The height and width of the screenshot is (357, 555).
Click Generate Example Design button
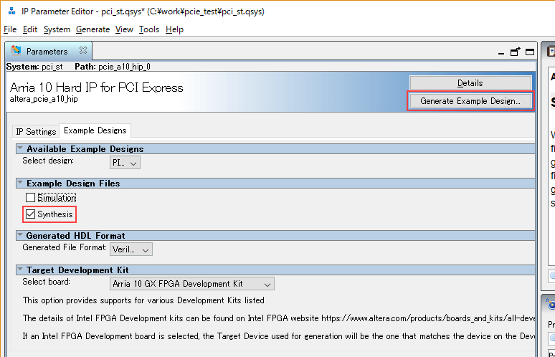tap(470, 101)
